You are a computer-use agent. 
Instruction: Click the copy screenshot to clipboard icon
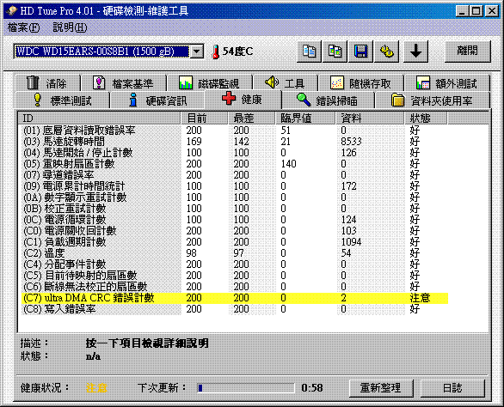tap(335, 51)
